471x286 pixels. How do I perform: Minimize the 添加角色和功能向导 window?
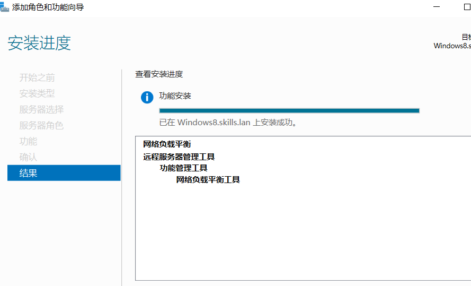(x=437, y=7)
